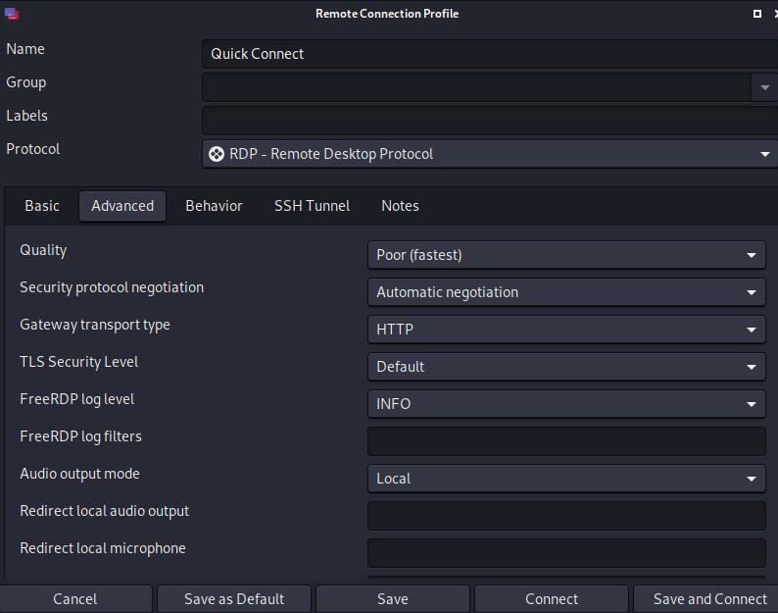Open the Group dropdown arrow
This screenshot has height=613, width=778.
[764, 87]
